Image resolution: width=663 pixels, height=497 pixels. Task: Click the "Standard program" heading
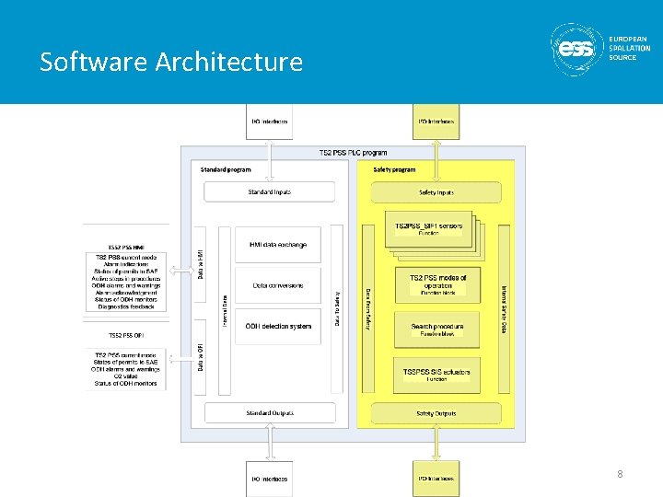pos(226,170)
